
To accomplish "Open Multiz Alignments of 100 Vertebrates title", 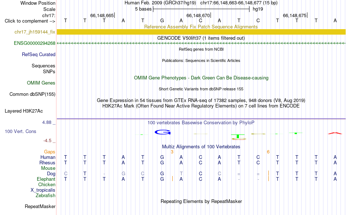I will 201,147.
